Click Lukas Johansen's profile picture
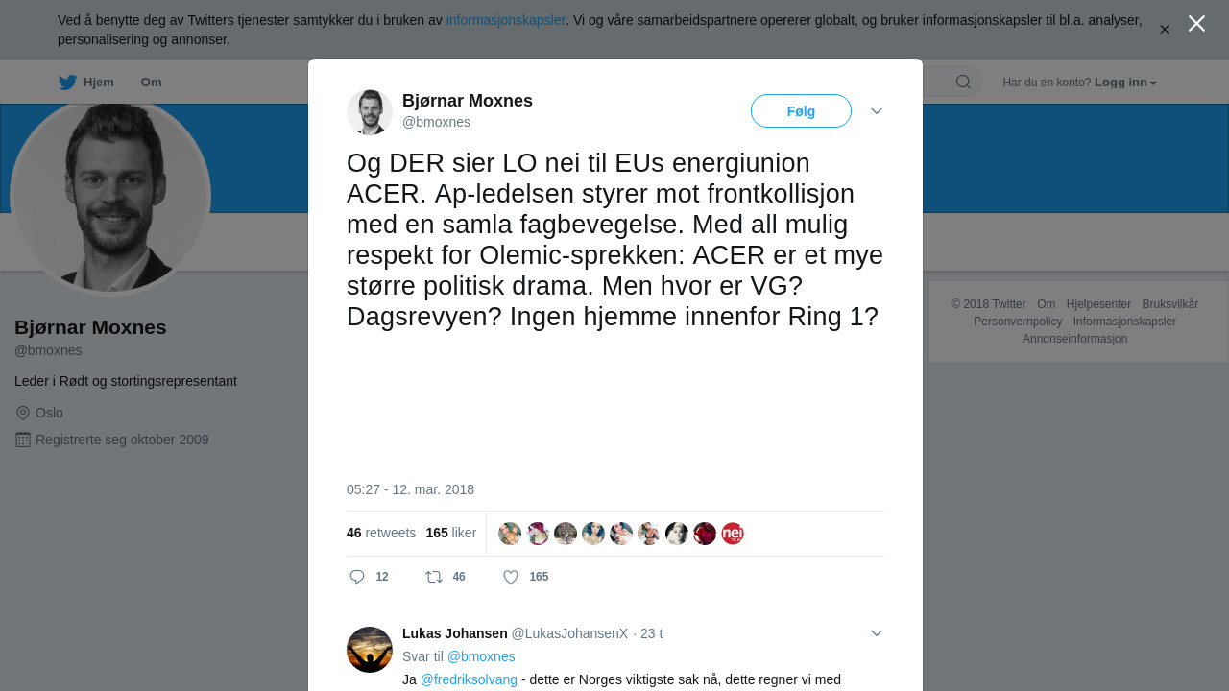 [370, 650]
